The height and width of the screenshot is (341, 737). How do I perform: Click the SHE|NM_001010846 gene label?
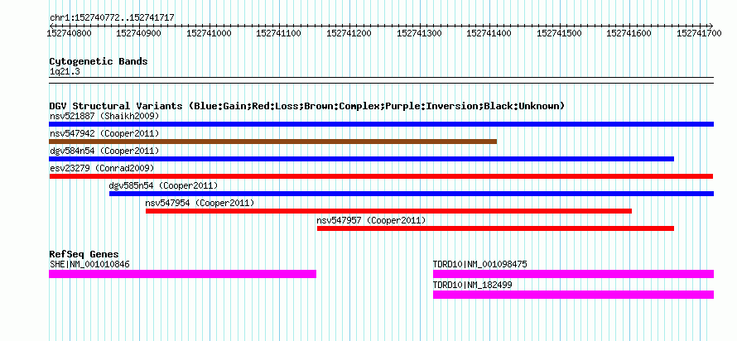[89, 264]
